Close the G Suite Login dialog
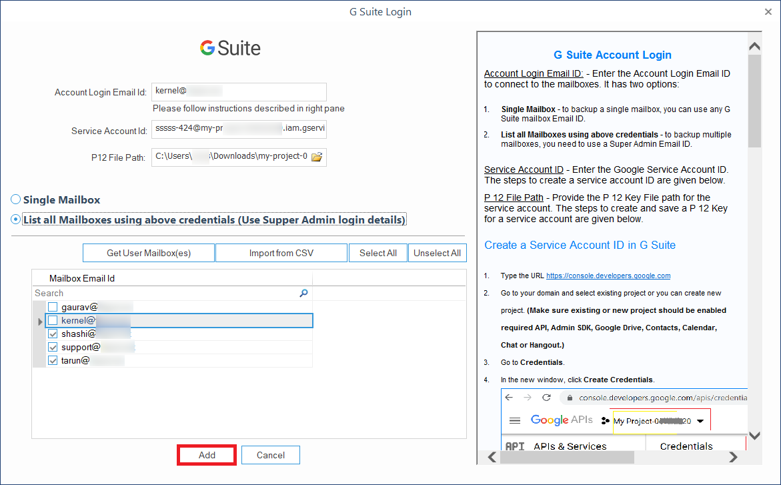 pos(768,11)
